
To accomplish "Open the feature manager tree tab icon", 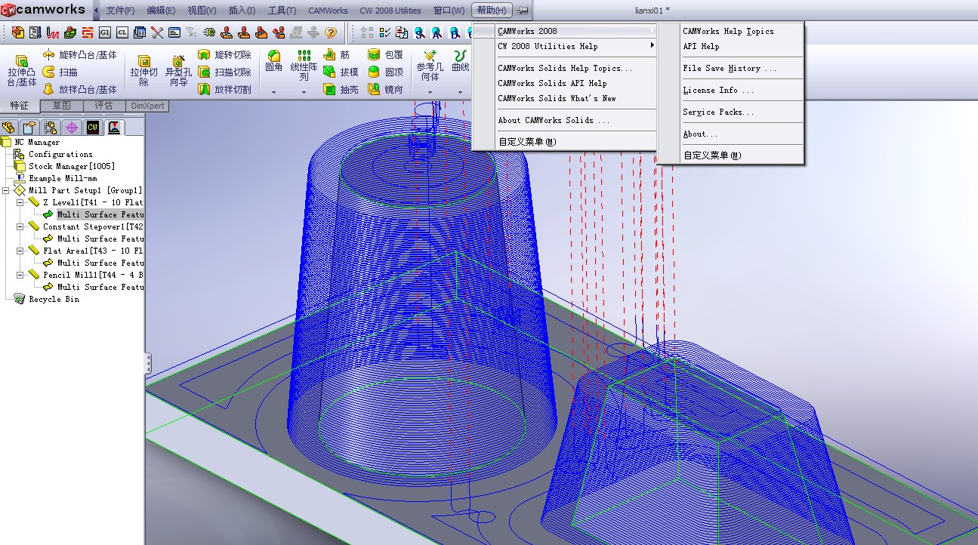I will [x=9, y=128].
